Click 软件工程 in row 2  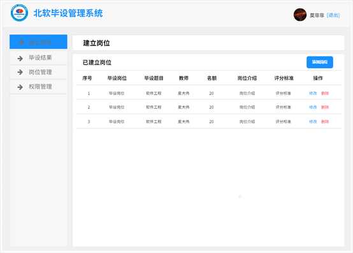154,107
